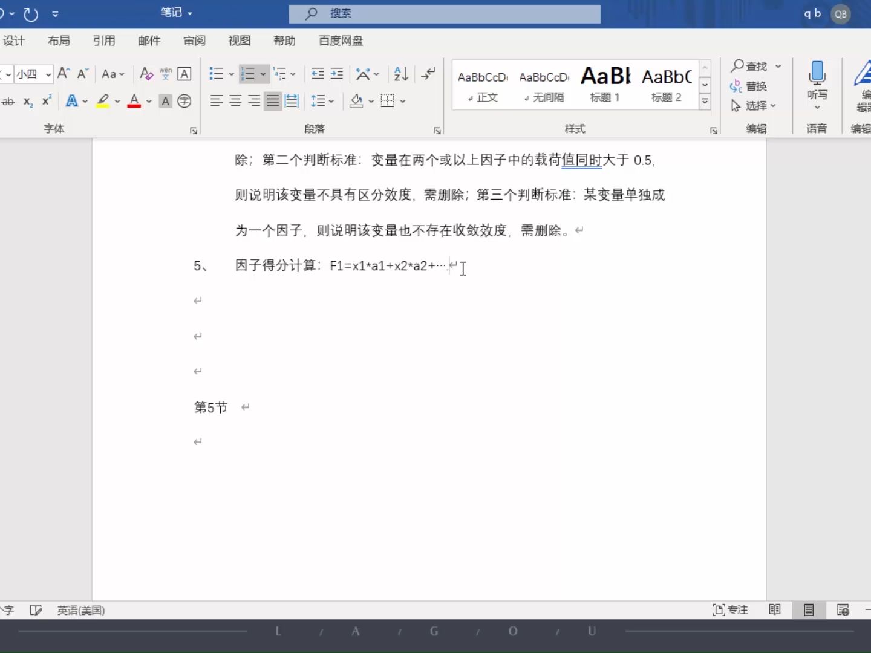Toggle strikethrough formatting
871x653 pixels.
(8, 102)
